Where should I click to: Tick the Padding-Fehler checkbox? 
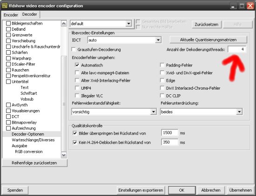[162, 65]
